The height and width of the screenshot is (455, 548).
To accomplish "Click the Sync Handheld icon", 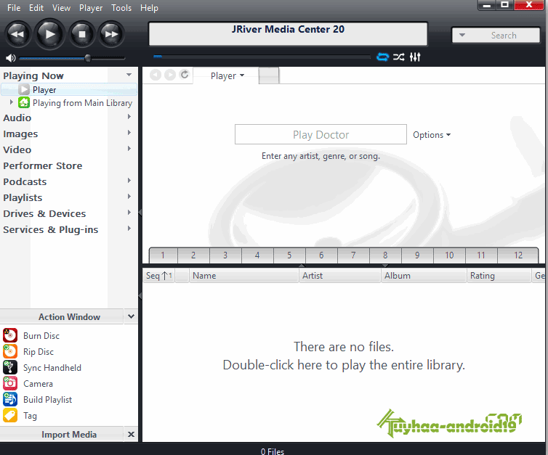I will click(10, 367).
